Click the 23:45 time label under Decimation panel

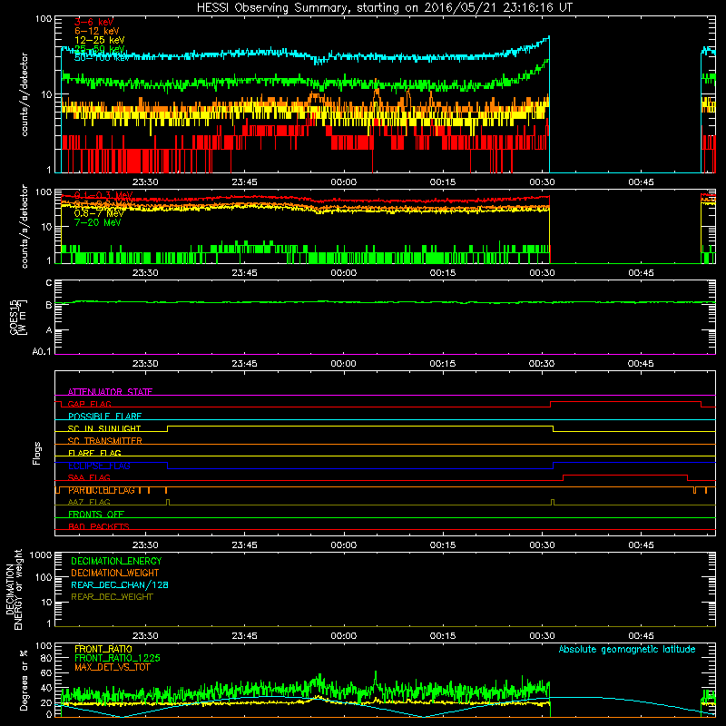tap(244, 636)
